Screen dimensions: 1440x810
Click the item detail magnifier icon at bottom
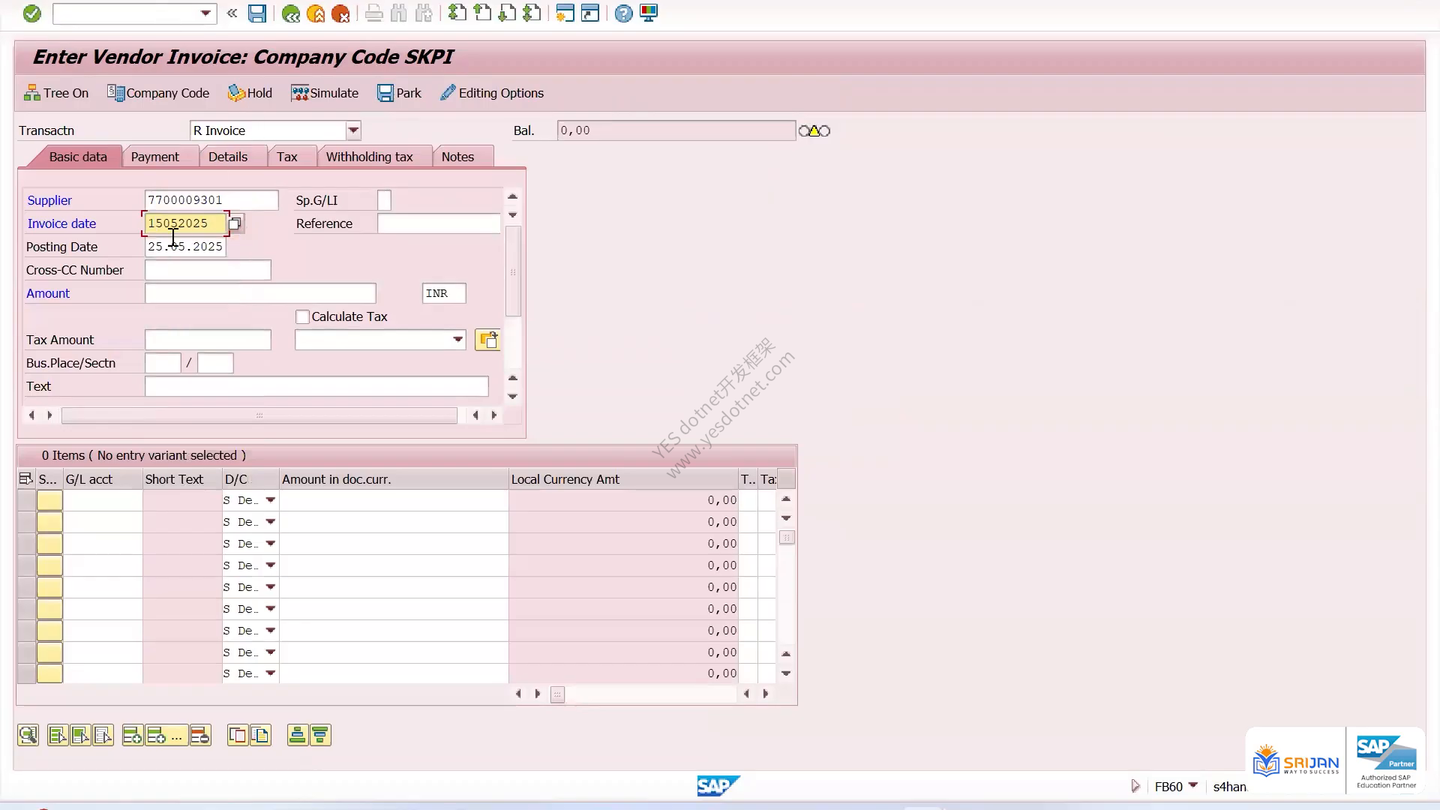coord(28,735)
